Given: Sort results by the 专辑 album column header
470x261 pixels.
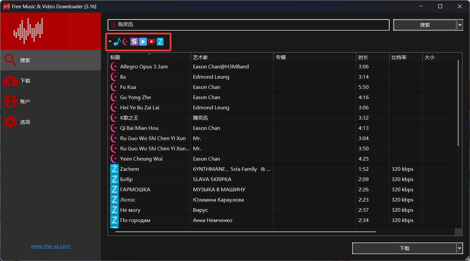Looking at the screenshot, I should 315,57.
